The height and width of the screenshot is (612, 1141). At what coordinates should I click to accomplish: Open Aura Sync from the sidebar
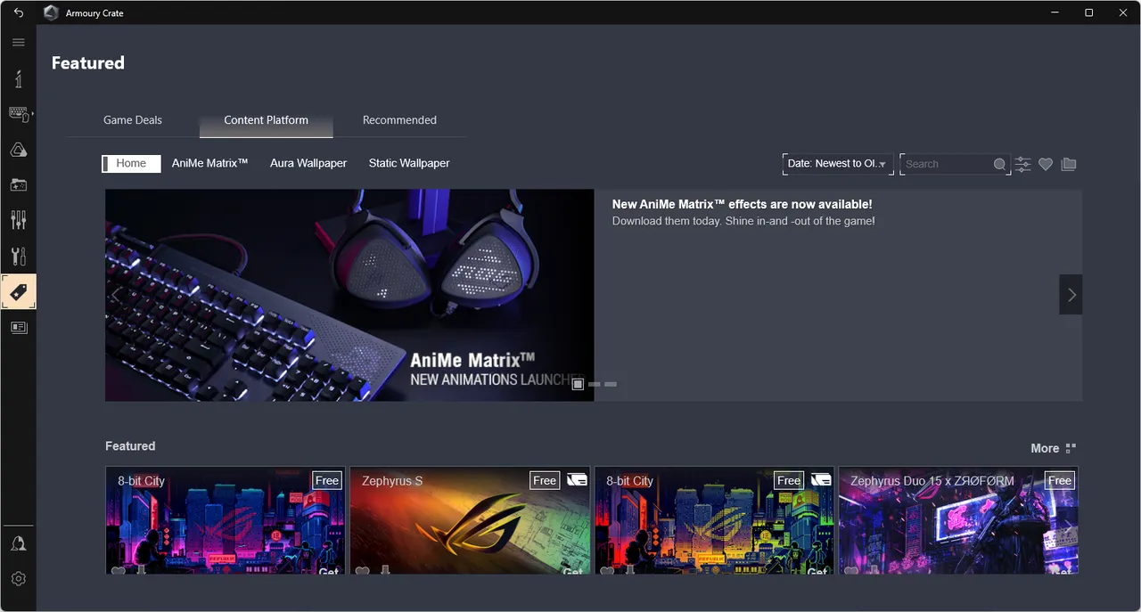coord(19,150)
